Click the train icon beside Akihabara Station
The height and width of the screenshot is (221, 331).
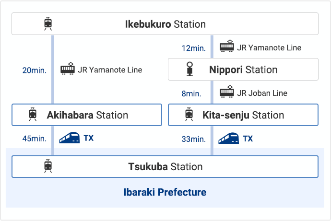point(33,114)
